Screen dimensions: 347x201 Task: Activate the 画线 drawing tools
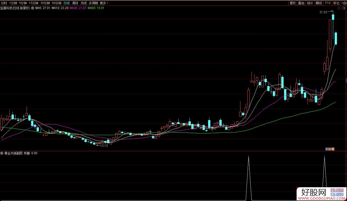[x=319, y=3]
